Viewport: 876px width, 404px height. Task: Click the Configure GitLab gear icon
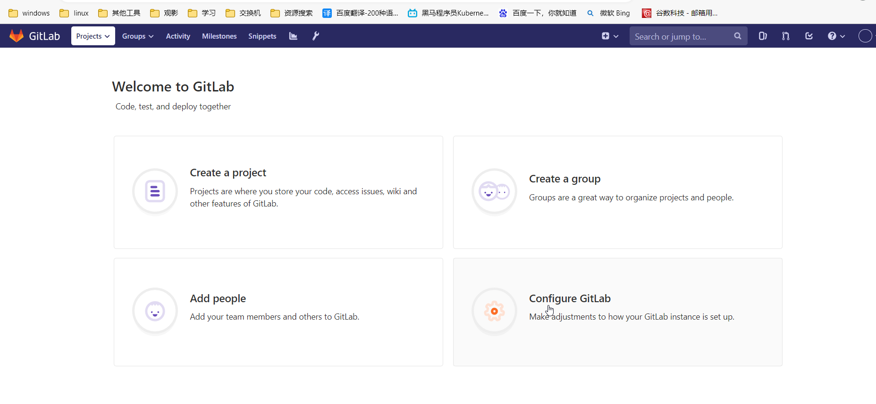(x=494, y=311)
